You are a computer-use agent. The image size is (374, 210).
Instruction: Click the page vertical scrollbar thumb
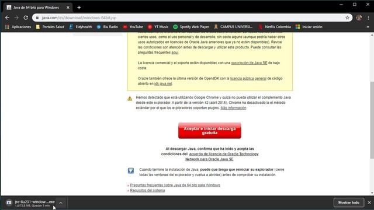pyautogui.click(x=372, y=120)
